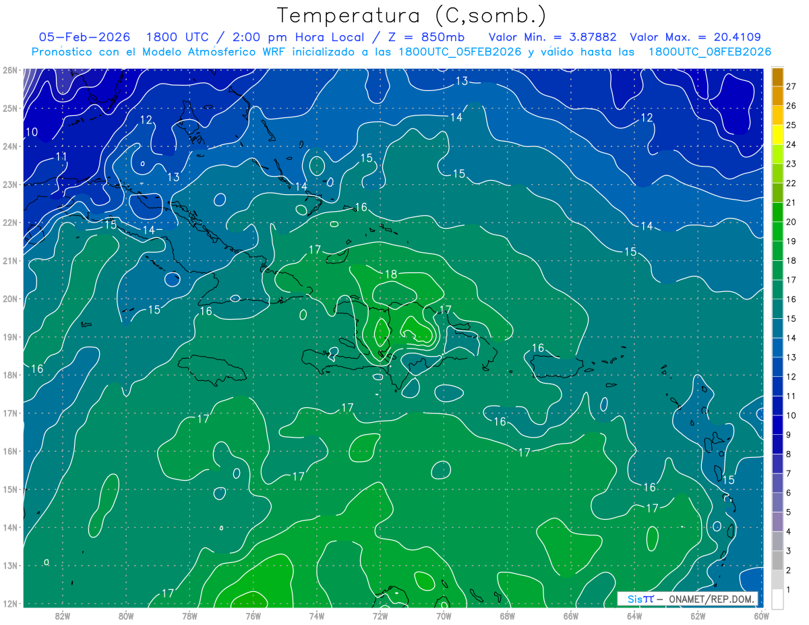Click the longitude axis label '60W'
This screenshot has width=809, height=625.
coord(761,616)
